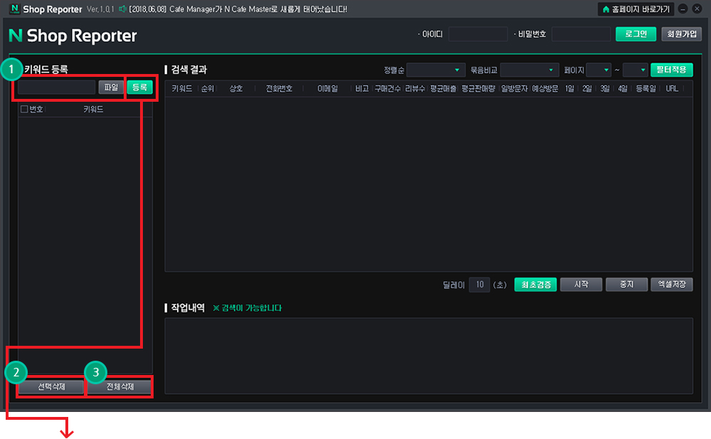The height and width of the screenshot is (439, 711).
Task: Click the small N app icon in title bar
Action: (14, 9)
